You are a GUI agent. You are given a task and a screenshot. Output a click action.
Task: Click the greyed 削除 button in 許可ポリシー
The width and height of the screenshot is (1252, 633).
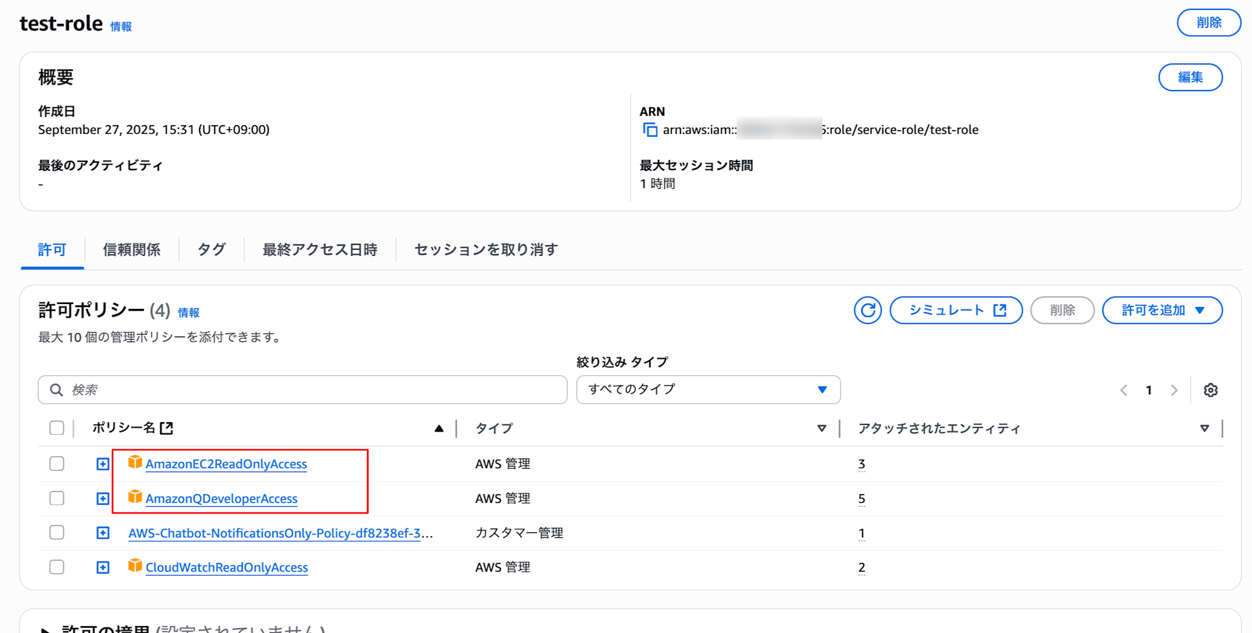coord(1062,310)
